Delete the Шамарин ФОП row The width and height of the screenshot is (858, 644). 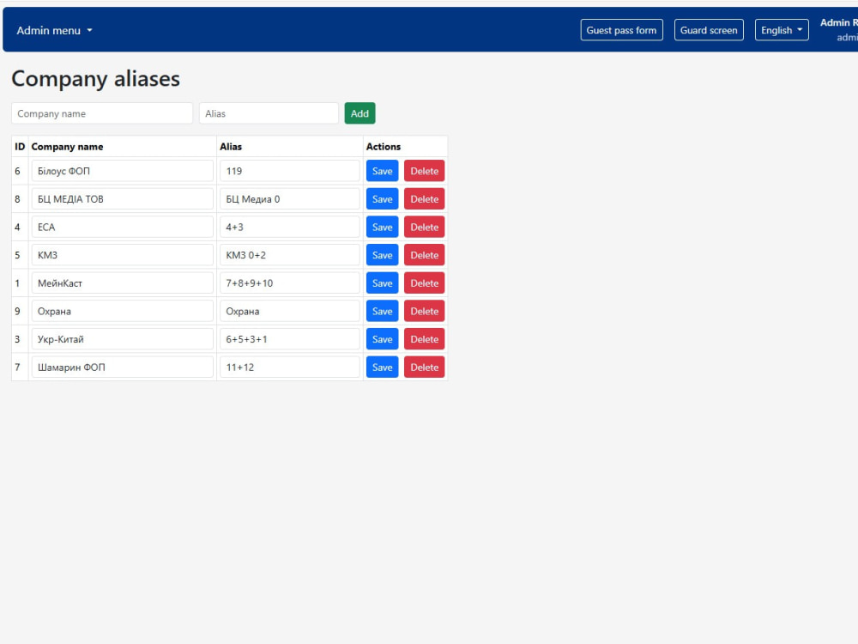424,367
